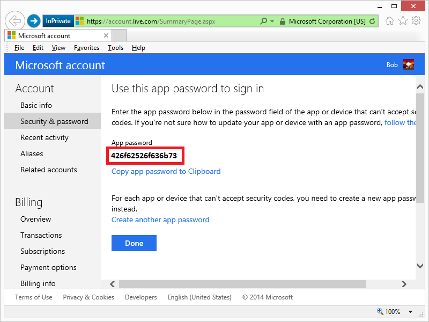Click Bob's profile avatar picture

click(x=409, y=65)
